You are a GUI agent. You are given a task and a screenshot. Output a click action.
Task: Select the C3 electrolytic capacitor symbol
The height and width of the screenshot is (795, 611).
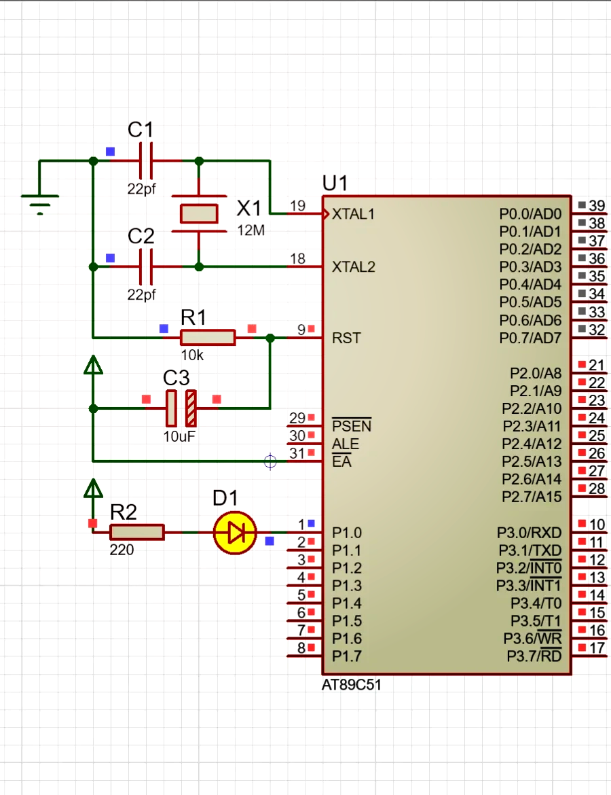click(181, 408)
